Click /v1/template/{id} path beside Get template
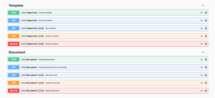Screen dimensions: 215x98 [x=32, y=28]
